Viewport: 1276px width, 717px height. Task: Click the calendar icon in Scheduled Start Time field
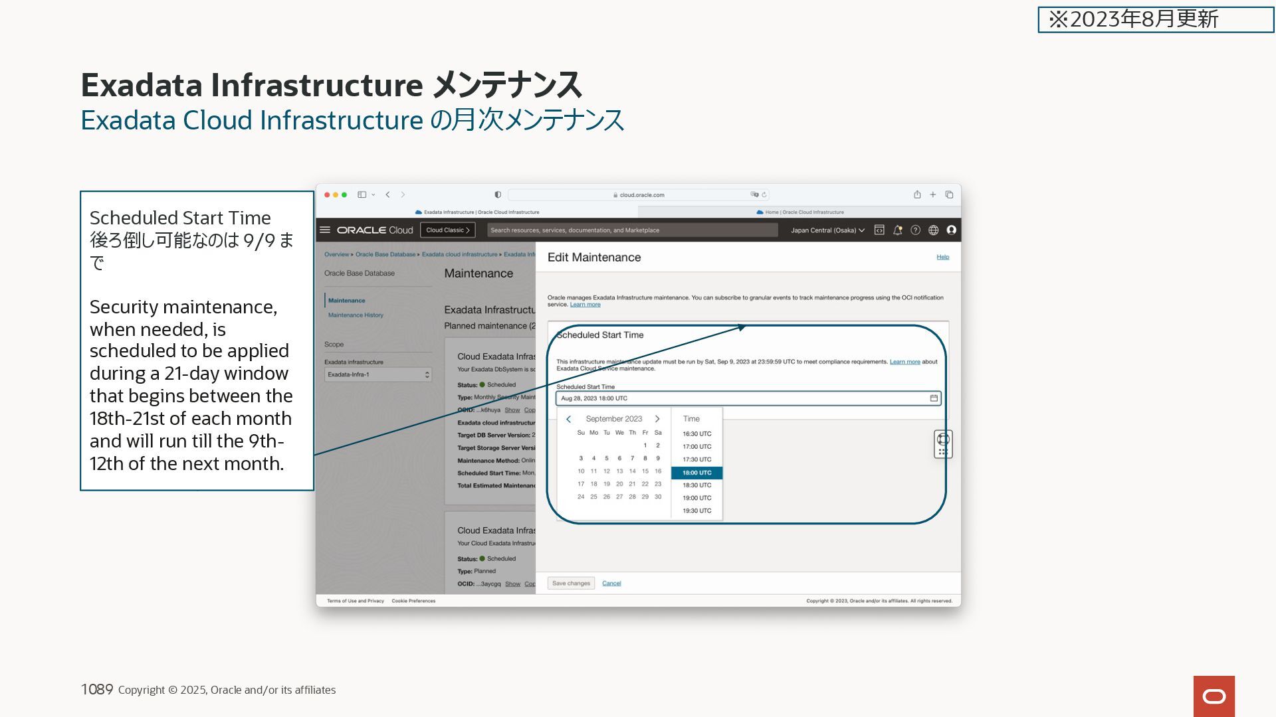click(934, 398)
